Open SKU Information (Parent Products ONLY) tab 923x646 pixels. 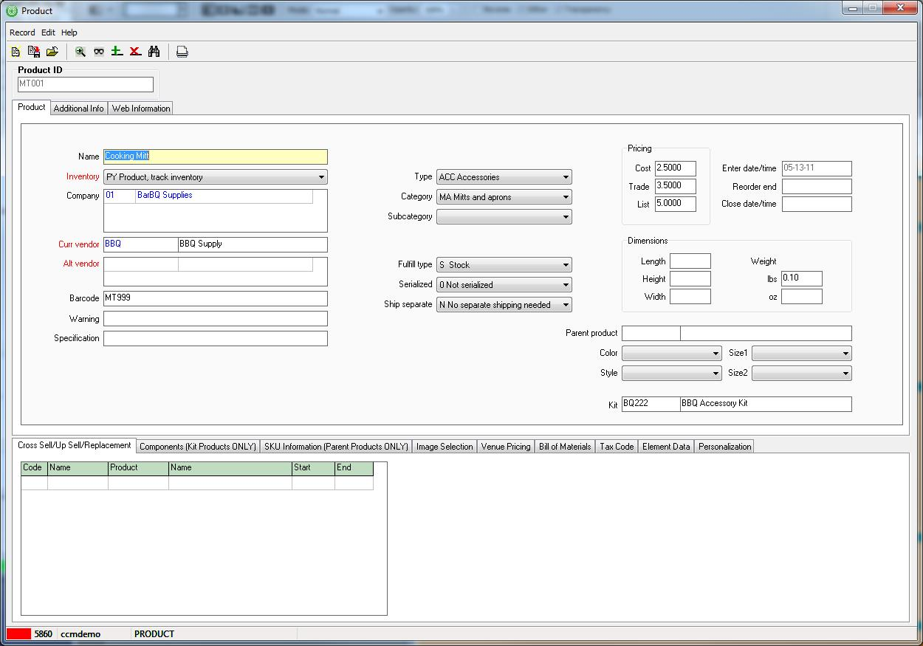point(336,447)
